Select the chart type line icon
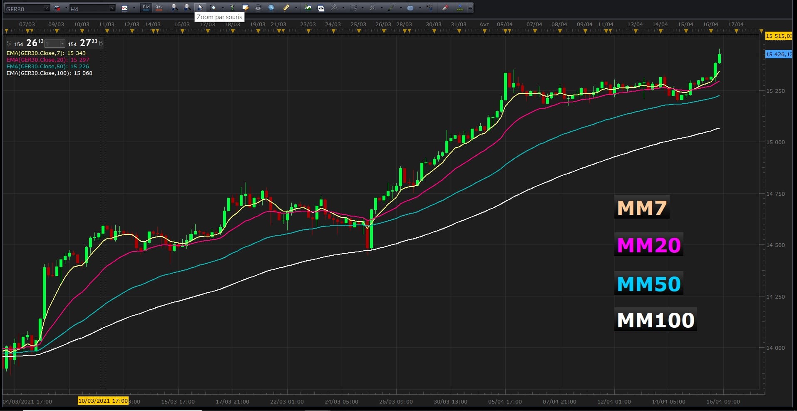 (124, 8)
